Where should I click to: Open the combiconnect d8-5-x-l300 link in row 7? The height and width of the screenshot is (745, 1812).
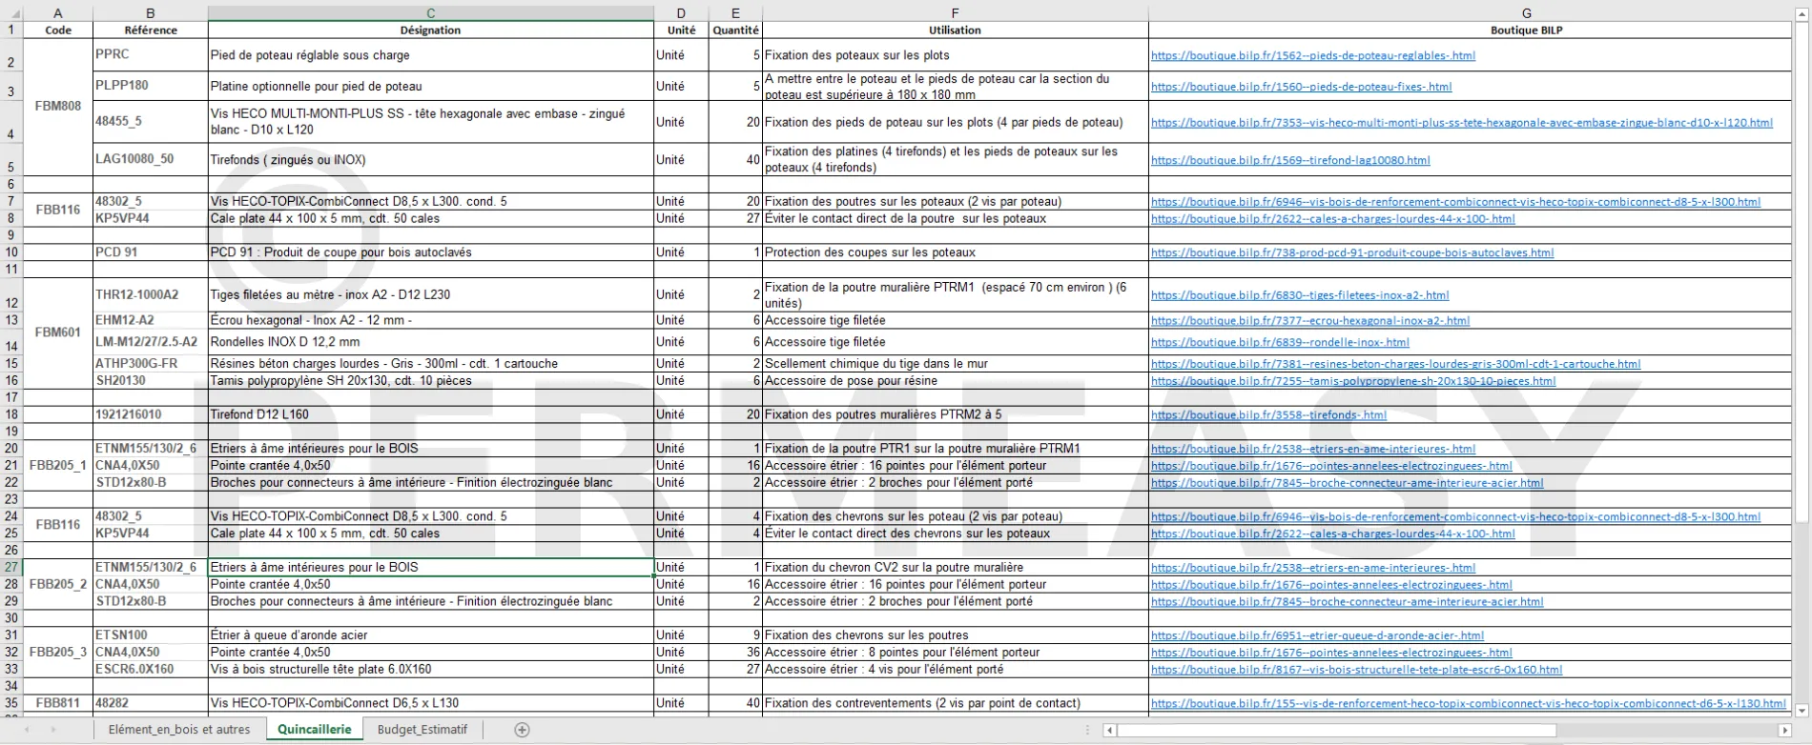pos(1455,202)
